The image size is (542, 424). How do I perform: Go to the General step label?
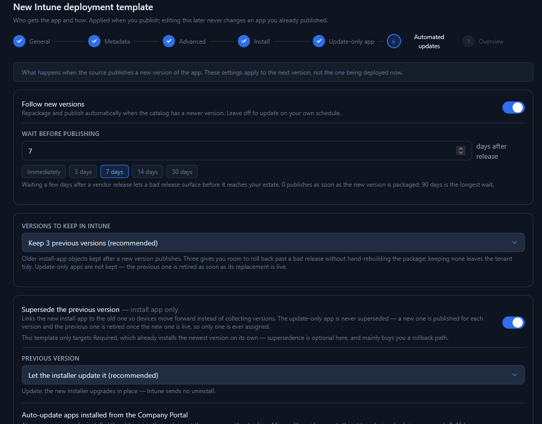pyautogui.click(x=40, y=42)
